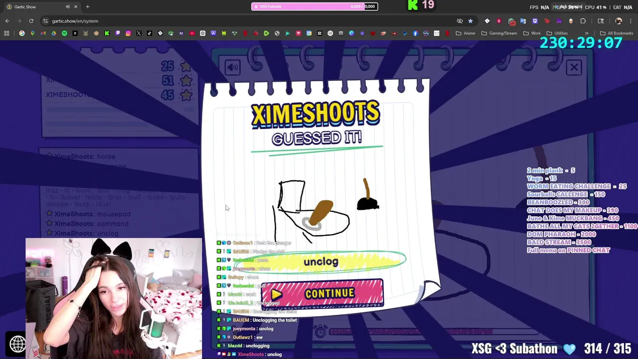Image resolution: width=638 pixels, height=359 pixels.
Task: Click the XIMESHOOTS name heading
Action: 316,114
